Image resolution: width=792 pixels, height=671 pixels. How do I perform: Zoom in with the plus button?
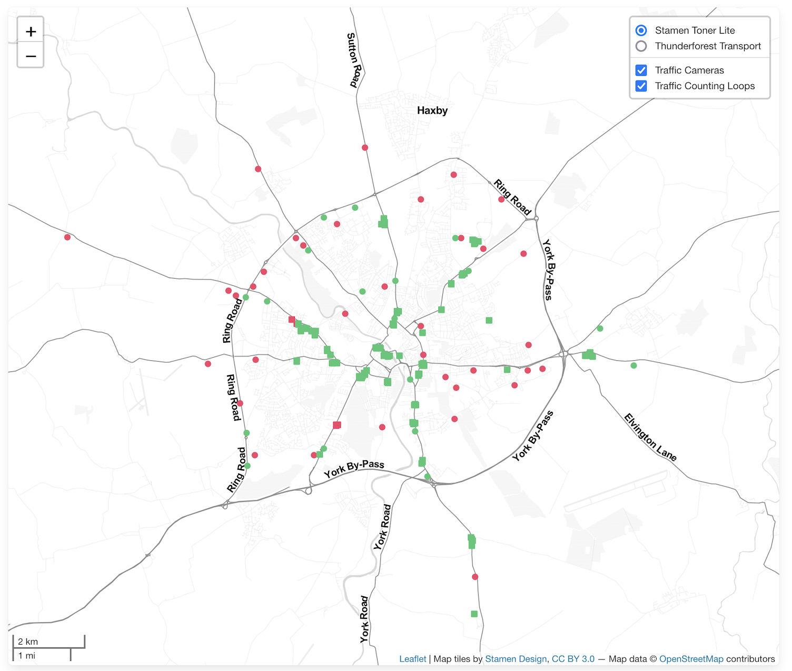[31, 31]
